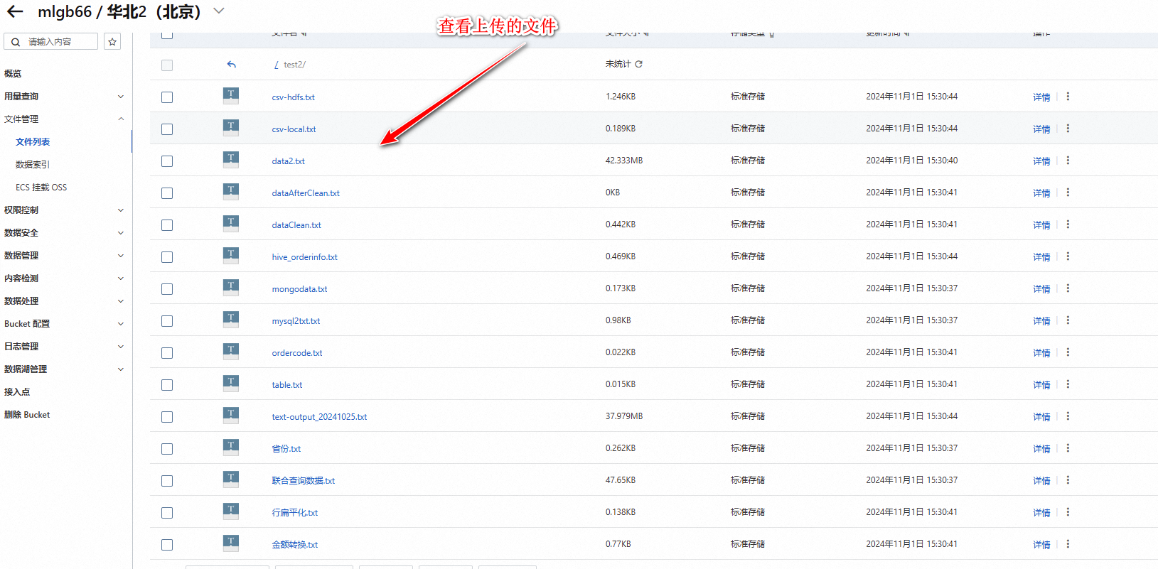Tick the checkbox for hive_orderinfo.txt
This screenshot has width=1158, height=569.
pos(167,257)
